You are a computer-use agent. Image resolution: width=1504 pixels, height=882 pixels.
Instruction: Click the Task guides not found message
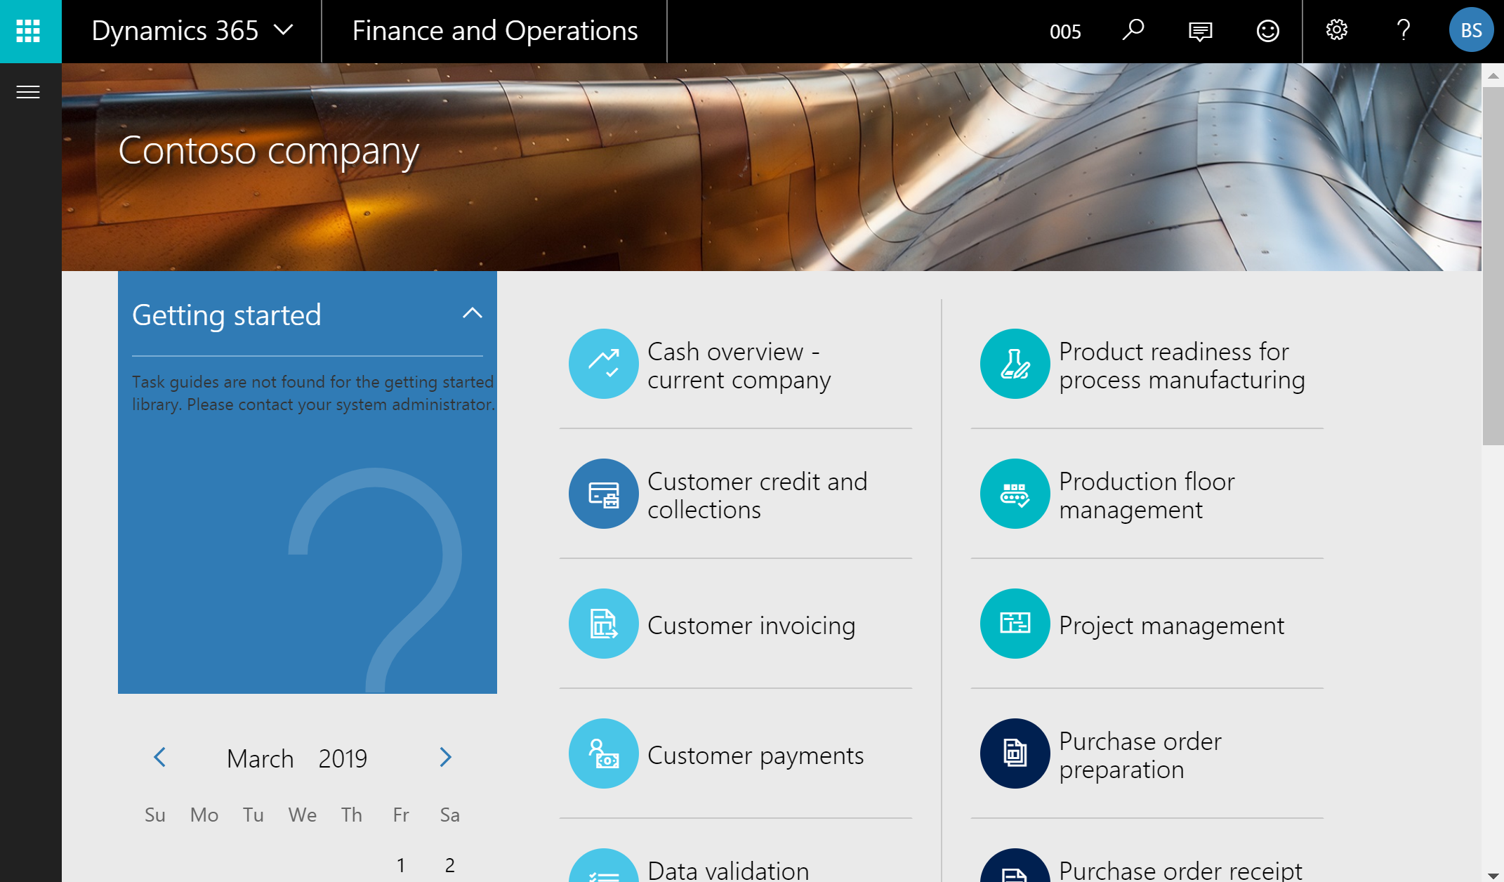(x=313, y=393)
